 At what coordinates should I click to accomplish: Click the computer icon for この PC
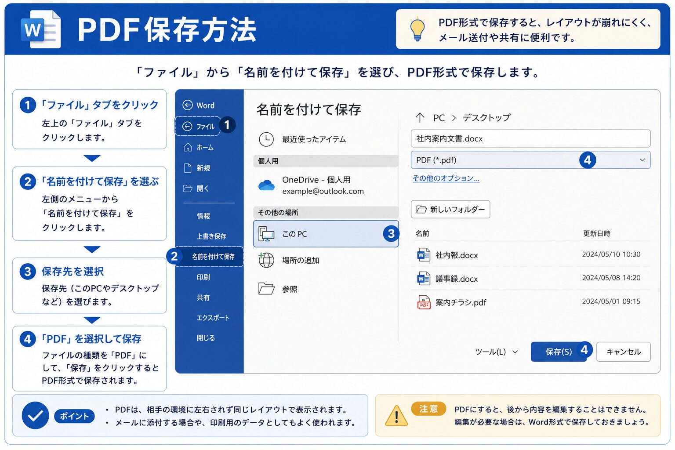click(266, 234)
